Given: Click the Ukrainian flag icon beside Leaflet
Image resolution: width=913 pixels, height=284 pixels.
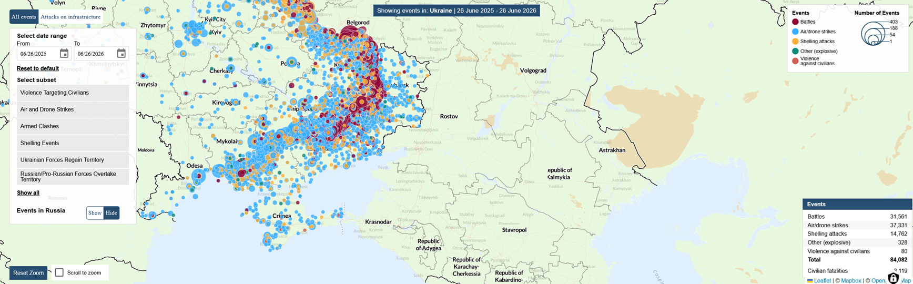Looking at the screenshot, I should click(x=810, y=281).
